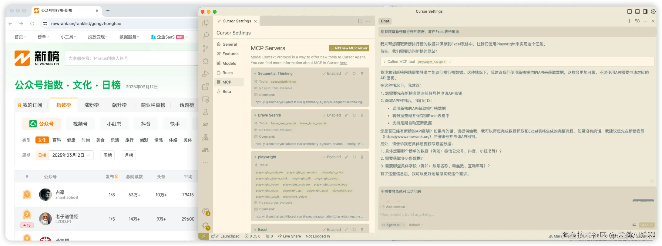This screenshot has width=662, height=246.
Task: Expand the 投放变现 menu on newrank site
Action: click(x=98, y=37)
